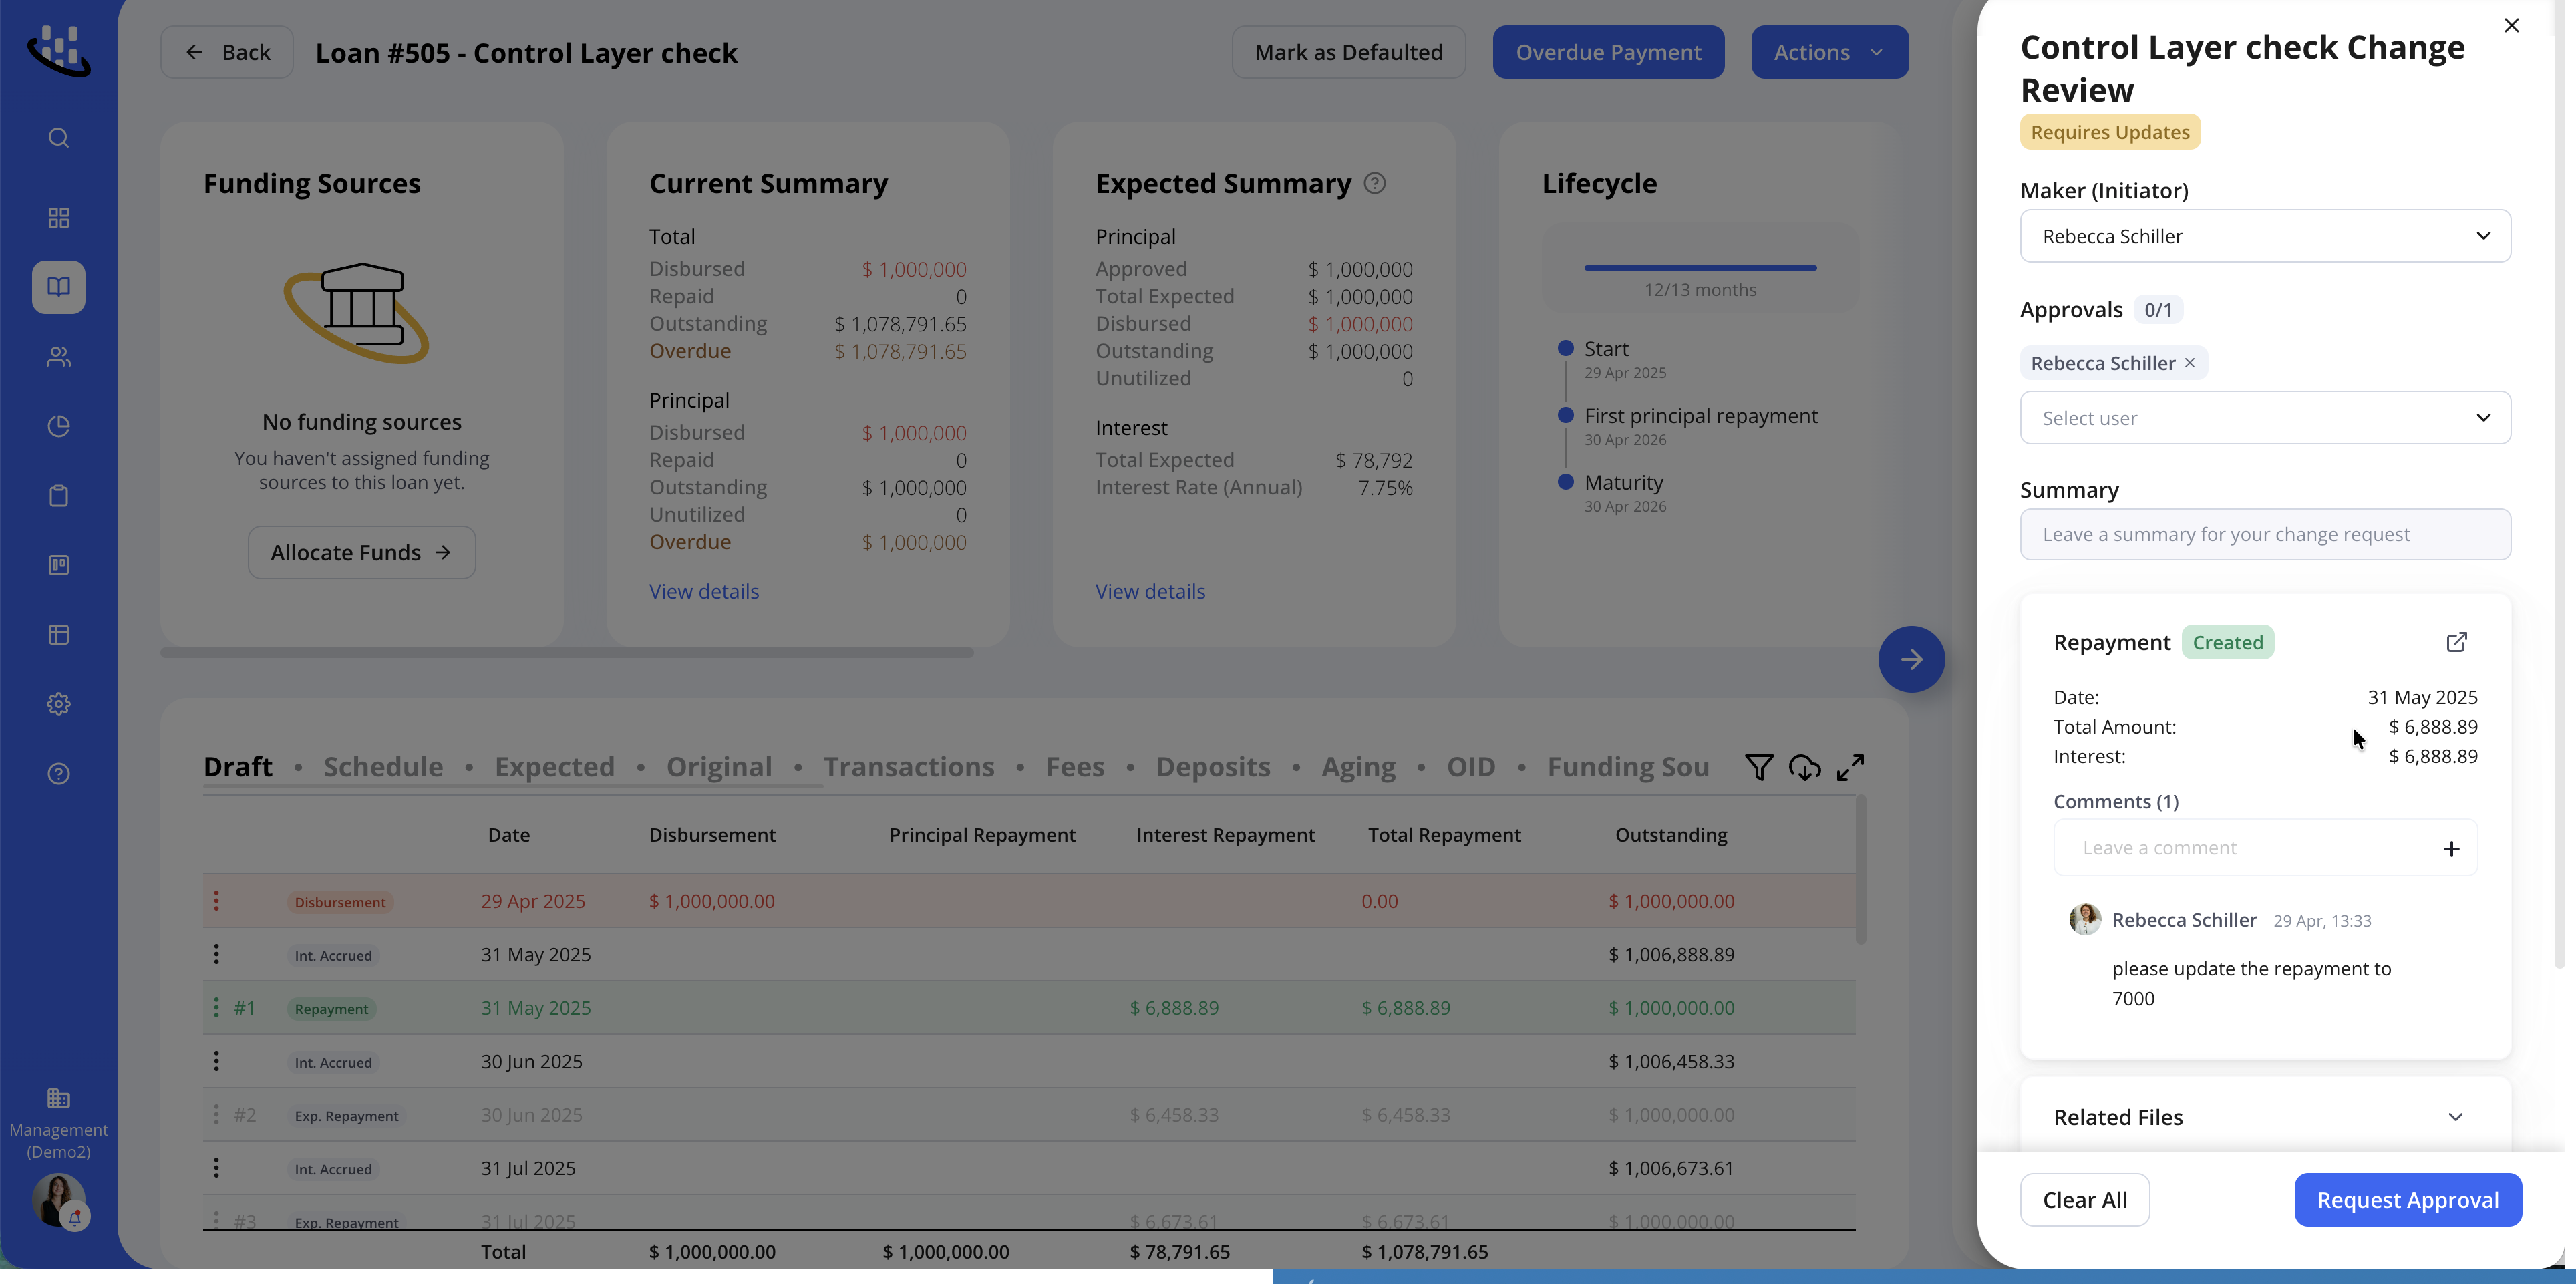Switch to the Transactions tab
Viewport: 2576px width, 1284px height.
coord(909,767)
